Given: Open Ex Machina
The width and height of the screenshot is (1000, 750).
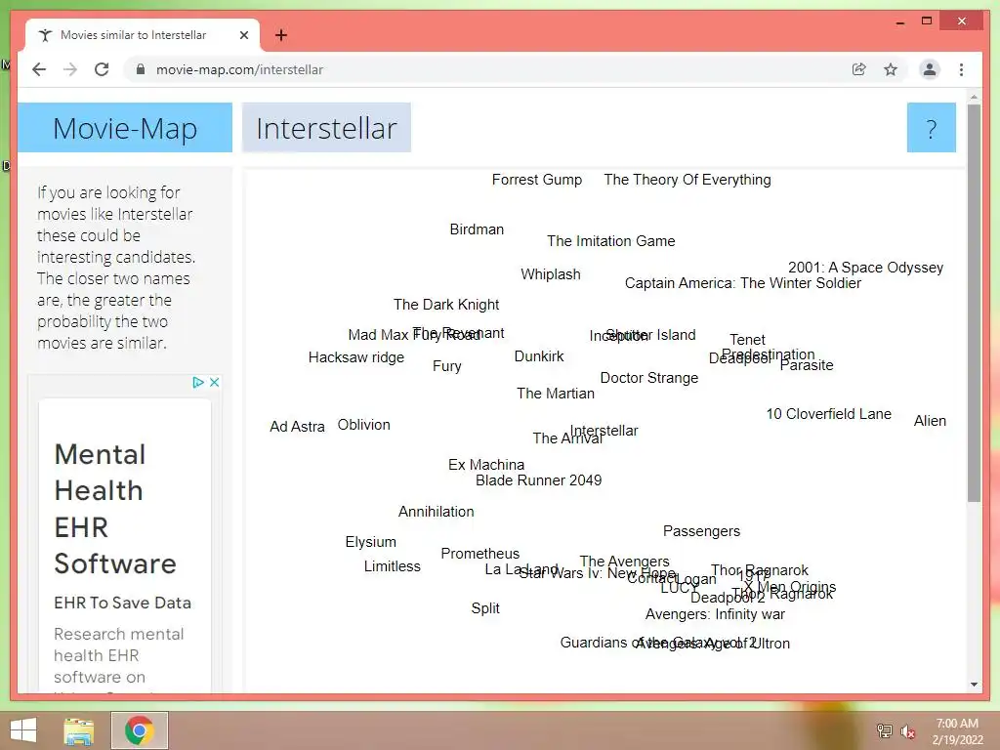Looking at the screenshot, I should pyautogui.click(x=486, y=465).
